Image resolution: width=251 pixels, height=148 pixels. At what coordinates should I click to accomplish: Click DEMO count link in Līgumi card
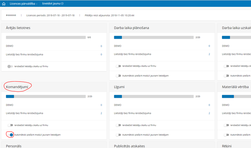click(x=209, y=105)
